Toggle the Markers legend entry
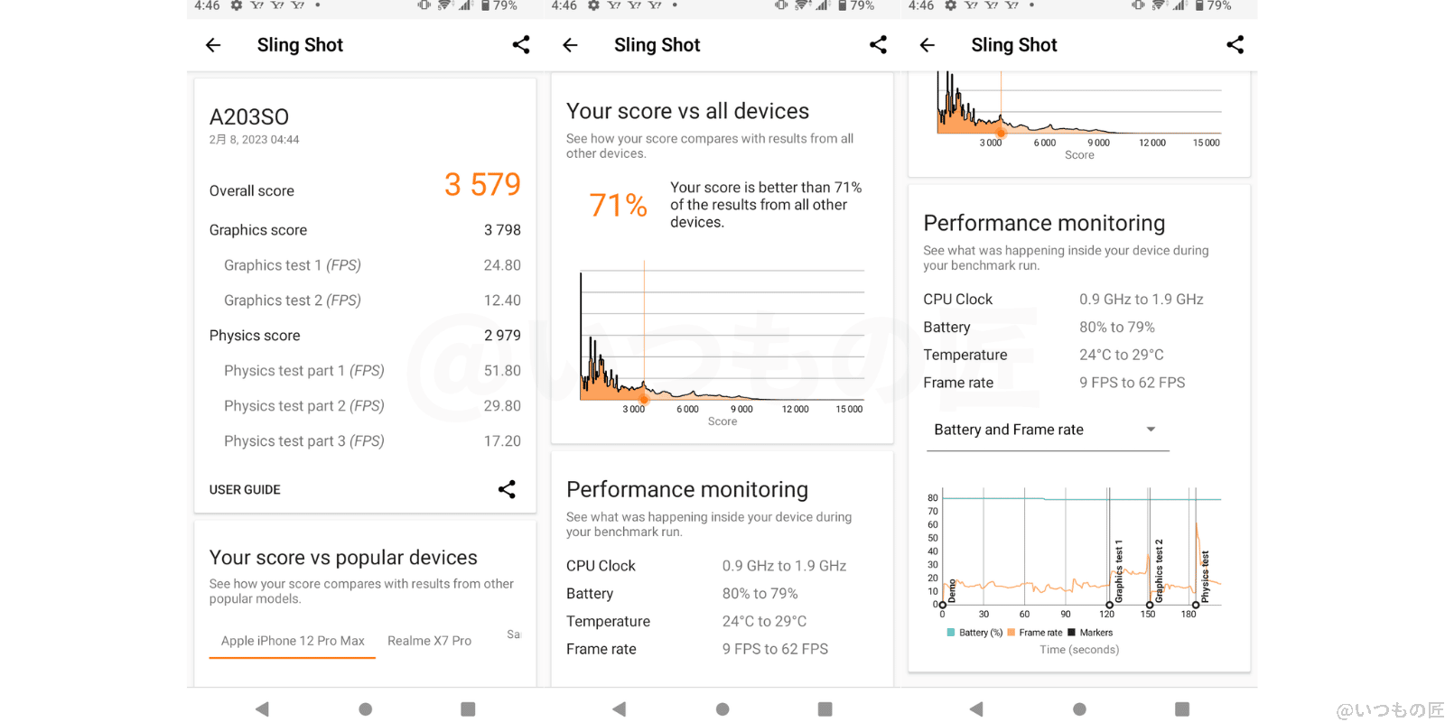The height and width of the screenshot is (722, 1445). coord(1092,632)
